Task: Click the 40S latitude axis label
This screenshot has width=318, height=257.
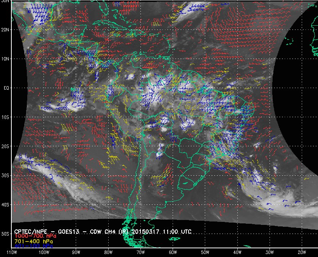Action: point(5,205)
